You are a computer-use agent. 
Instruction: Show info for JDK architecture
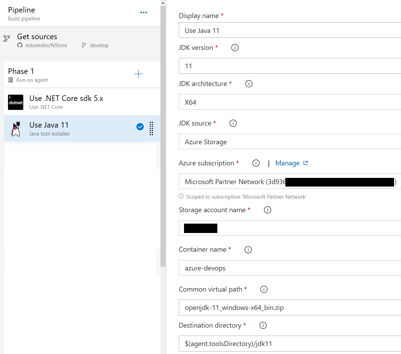tap(249, 84)
